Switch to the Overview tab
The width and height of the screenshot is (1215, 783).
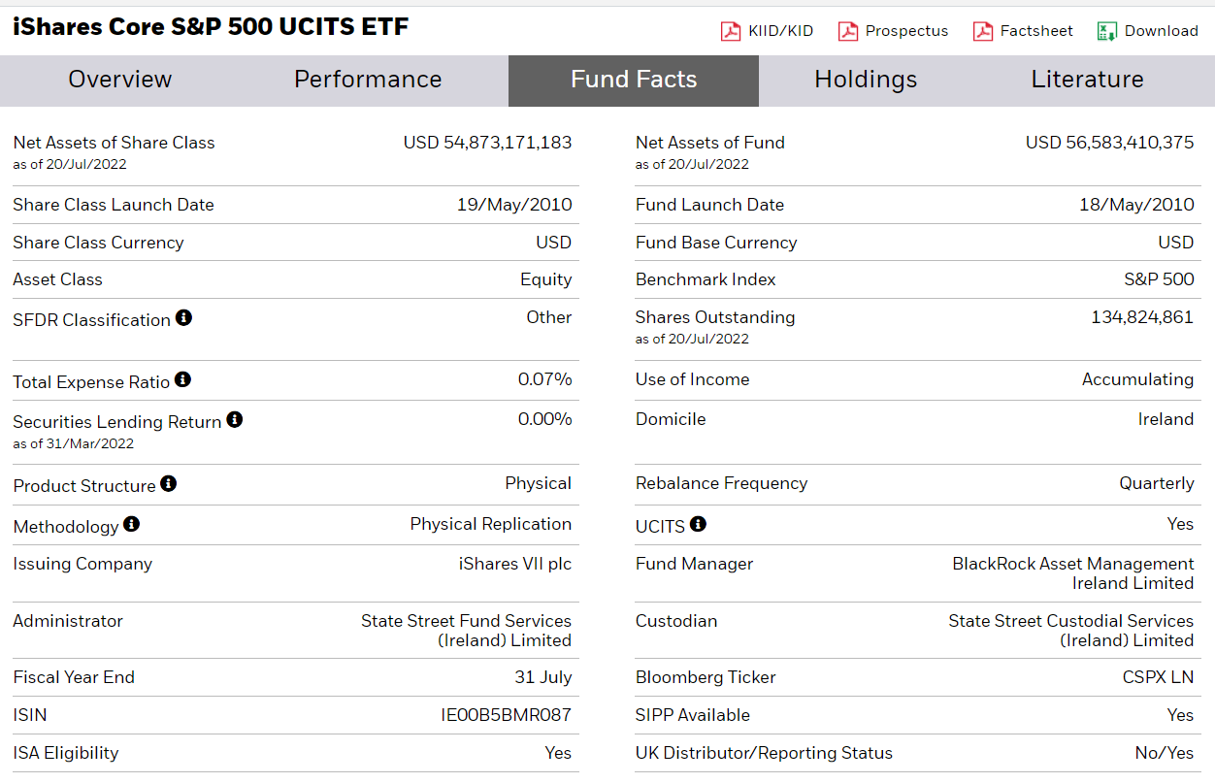point(119,81)
